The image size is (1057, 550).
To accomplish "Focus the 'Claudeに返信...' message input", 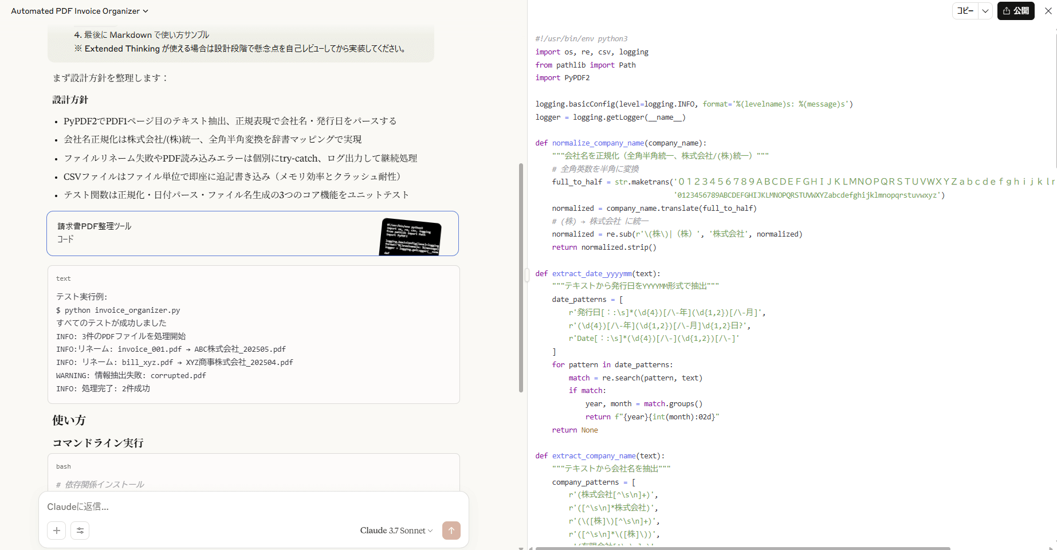I will pyautogui.click(x=252, y=506).
